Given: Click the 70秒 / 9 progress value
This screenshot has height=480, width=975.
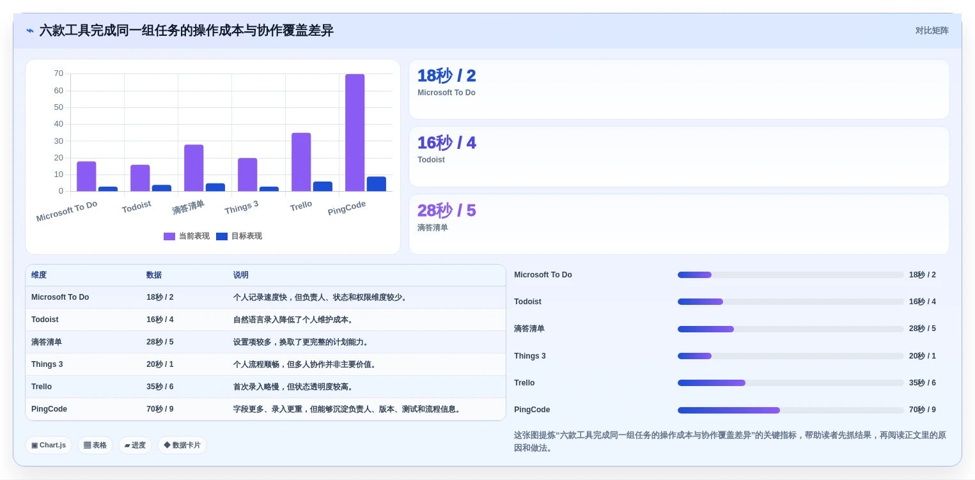Looking at the screenshot, I should (x=923, y=410).
